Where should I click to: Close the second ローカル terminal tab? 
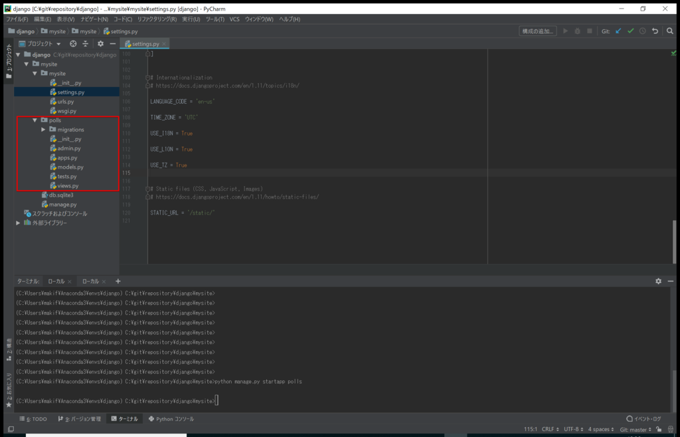(104, 282)
